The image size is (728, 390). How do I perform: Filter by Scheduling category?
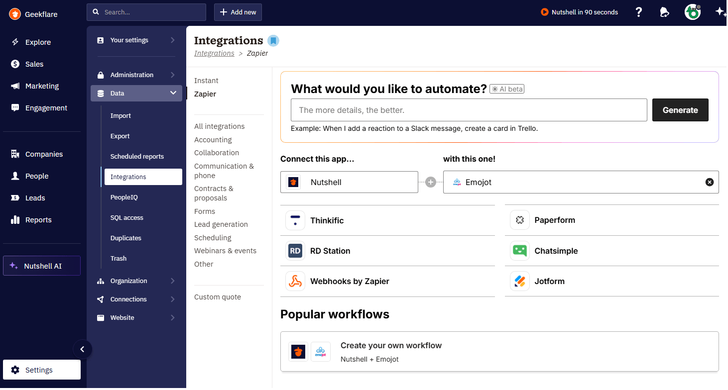click(x=213, y=238)
